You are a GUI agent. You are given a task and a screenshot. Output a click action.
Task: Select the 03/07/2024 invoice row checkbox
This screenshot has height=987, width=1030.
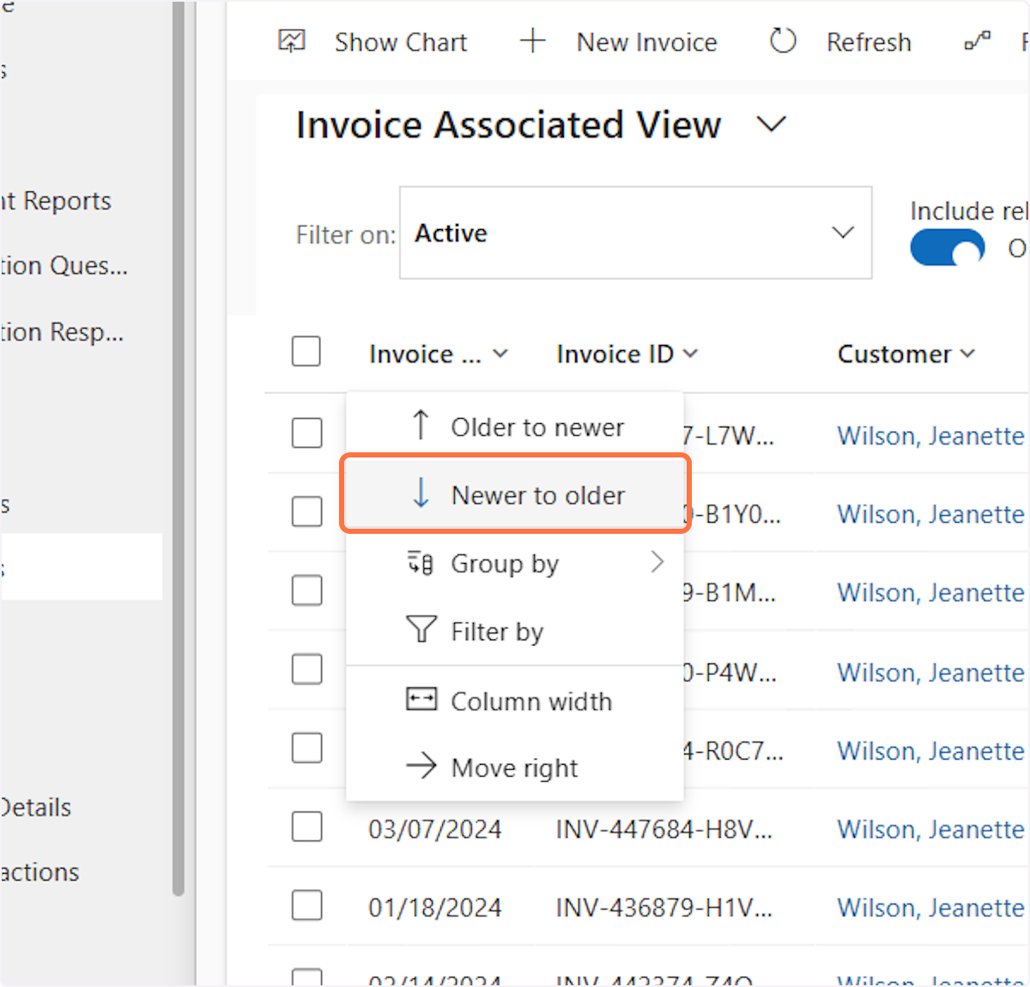pyautogui.click(x=306, y=827)
